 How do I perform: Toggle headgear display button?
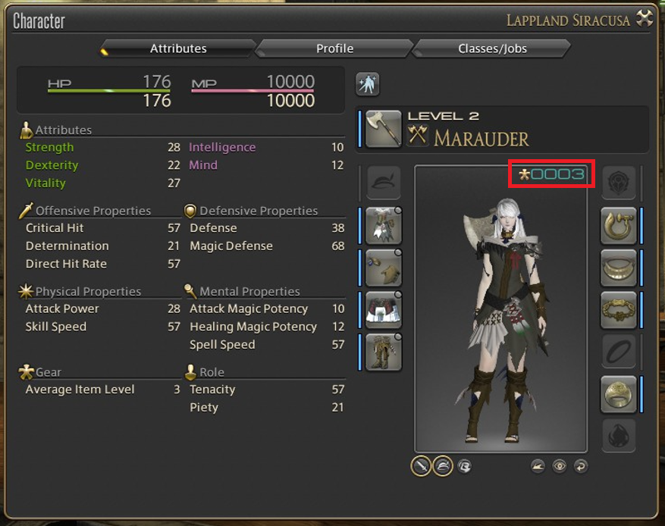point(443,466)
